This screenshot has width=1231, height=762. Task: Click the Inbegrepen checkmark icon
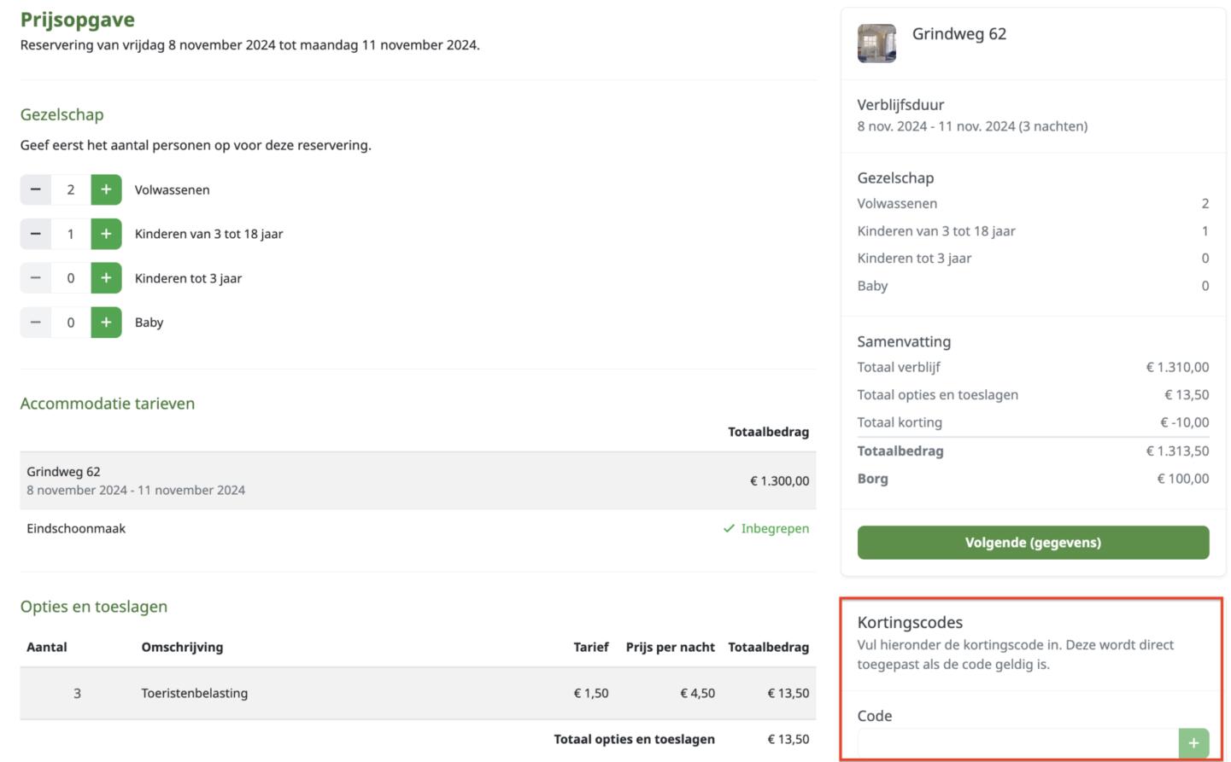click(x=729, y=529)
